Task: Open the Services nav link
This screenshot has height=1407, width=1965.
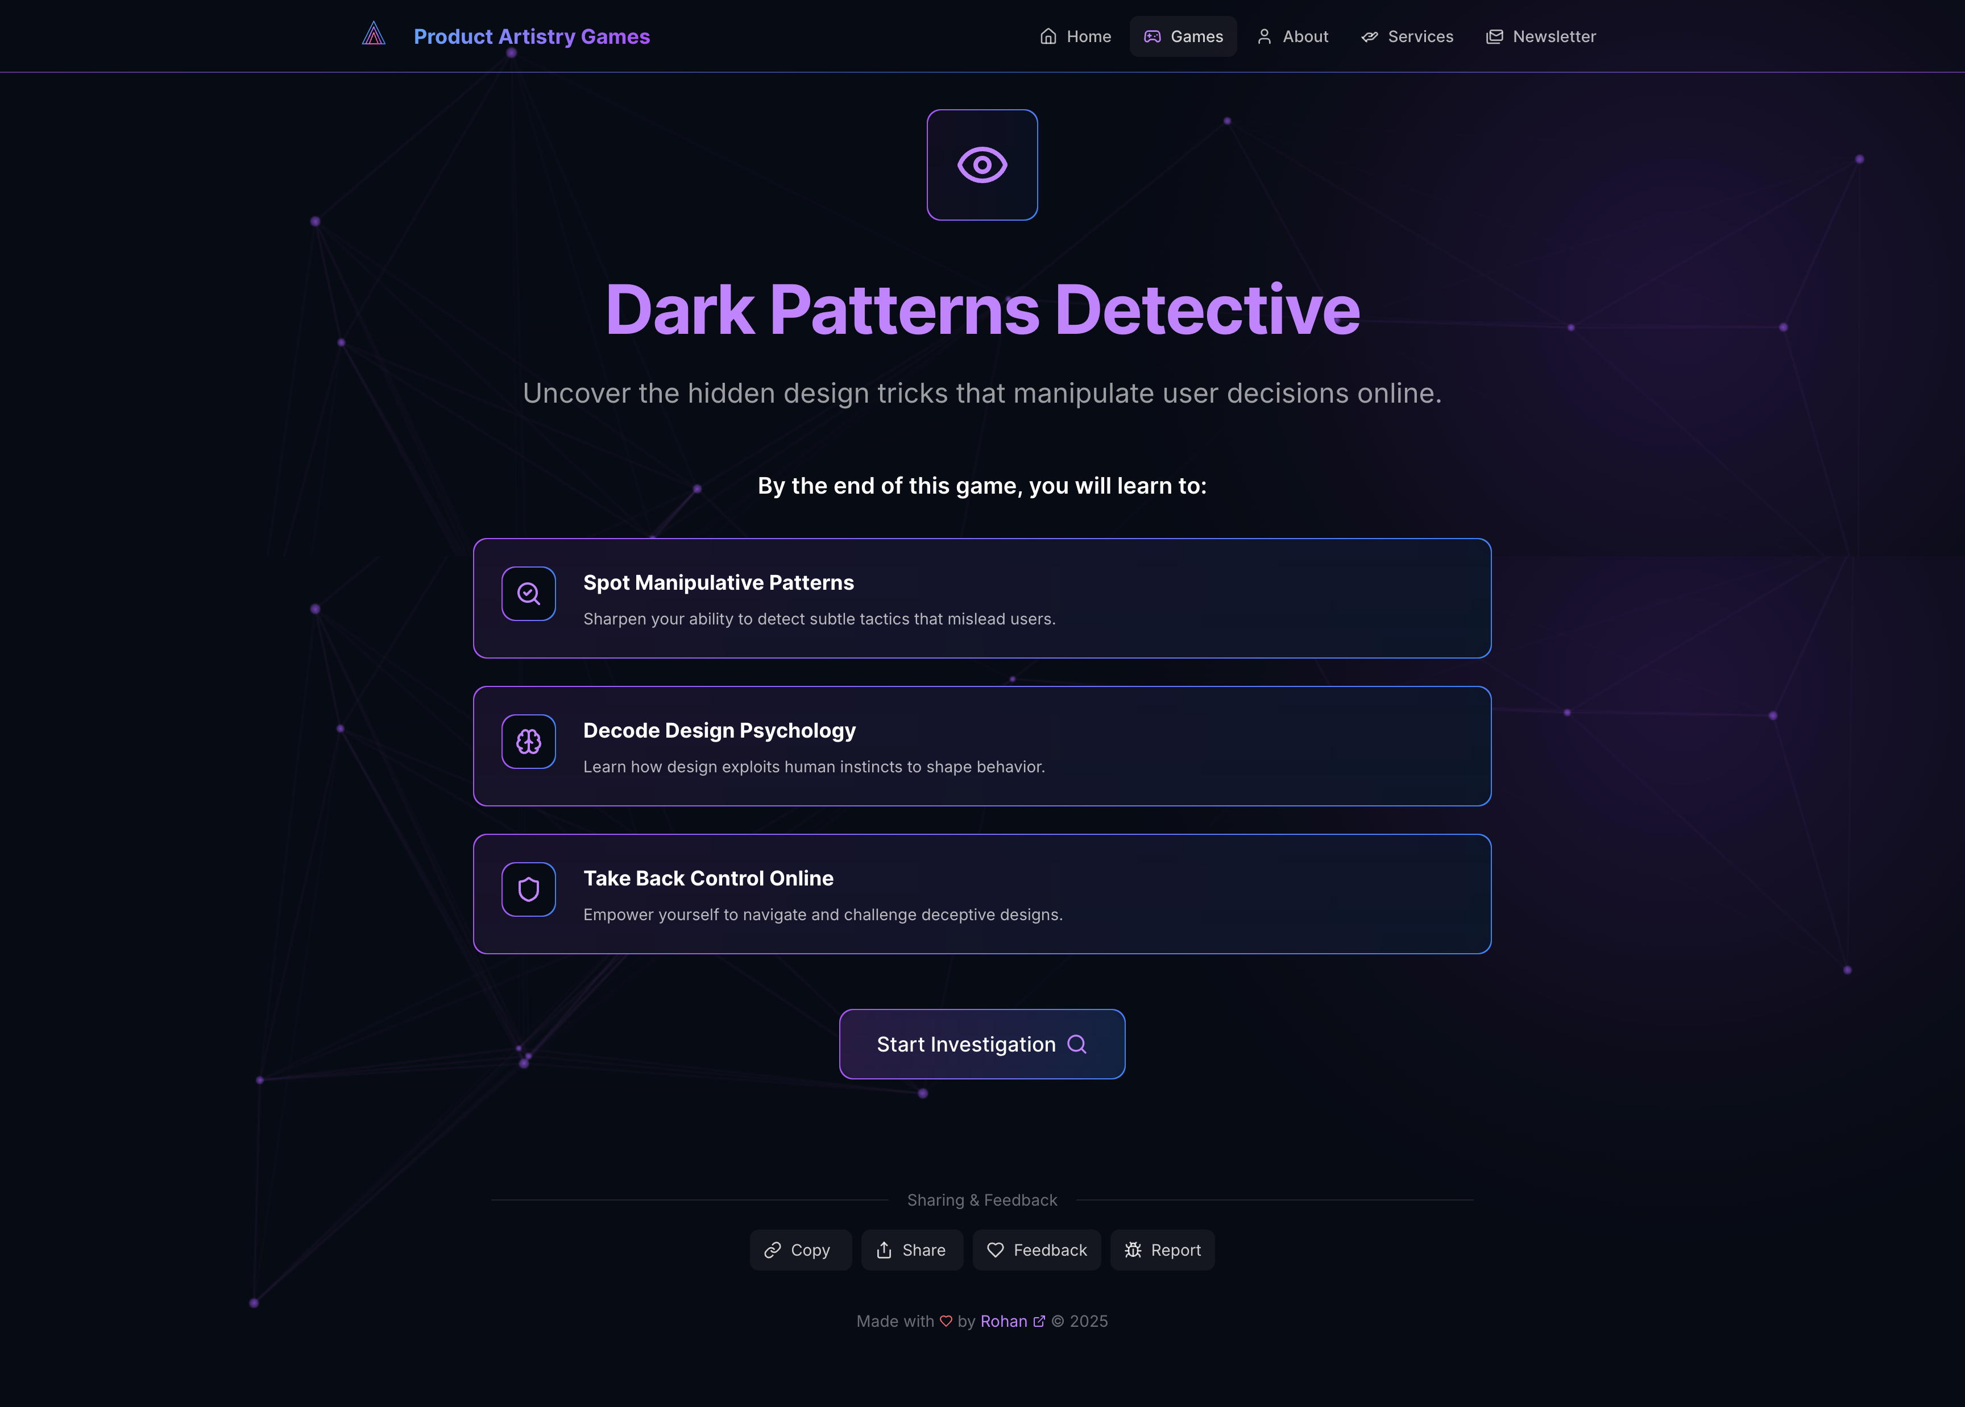Action: click(x=1407, y=36)
